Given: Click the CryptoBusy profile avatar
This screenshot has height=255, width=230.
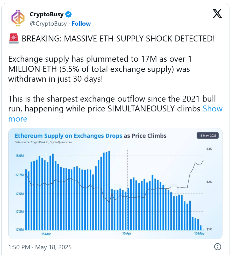Looking at the screenshot, I should (x=18, y=18).
